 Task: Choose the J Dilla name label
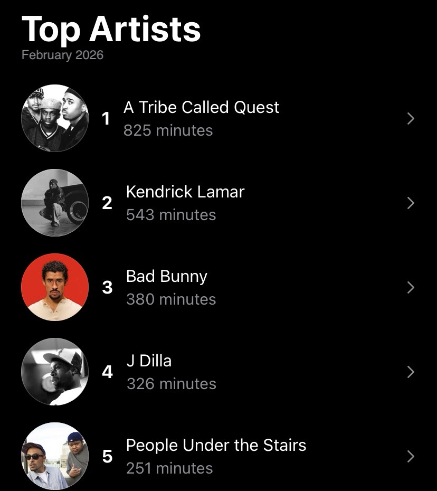point(149,361)
